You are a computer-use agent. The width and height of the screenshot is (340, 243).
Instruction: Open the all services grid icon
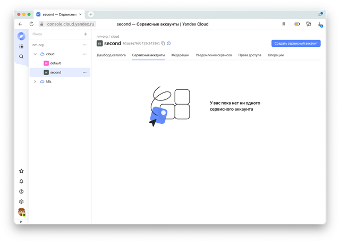tap(21, 46)
